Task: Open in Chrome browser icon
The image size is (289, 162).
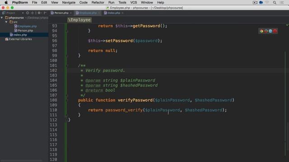Action: (x=261, y=31)
